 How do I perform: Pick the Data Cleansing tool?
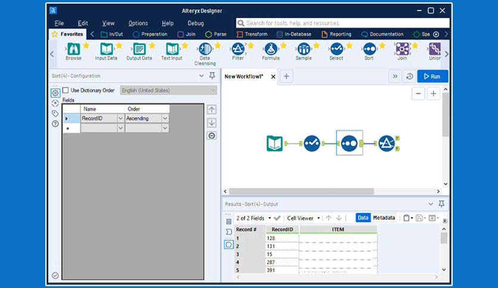(x=205, y=49)
